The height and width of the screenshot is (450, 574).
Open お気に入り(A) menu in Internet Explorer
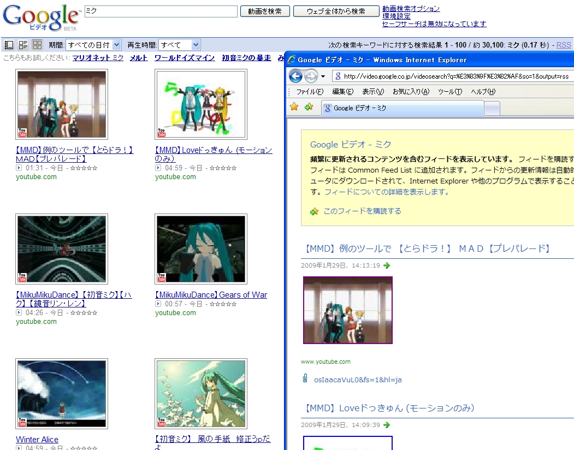point(411,92)
